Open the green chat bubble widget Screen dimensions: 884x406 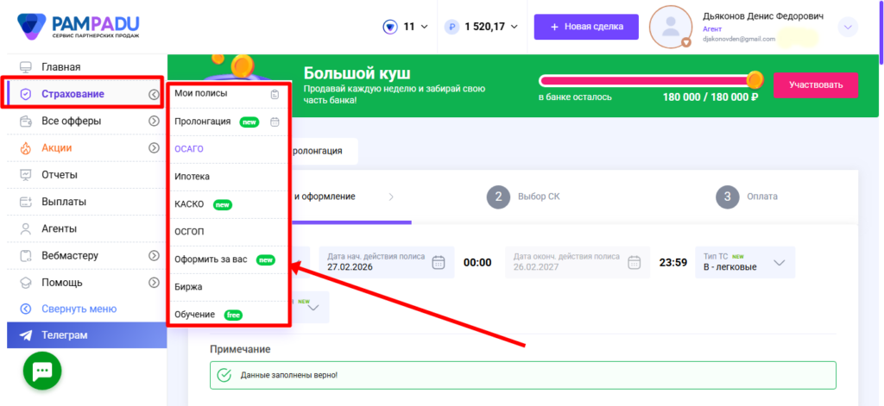pos(42,371)
